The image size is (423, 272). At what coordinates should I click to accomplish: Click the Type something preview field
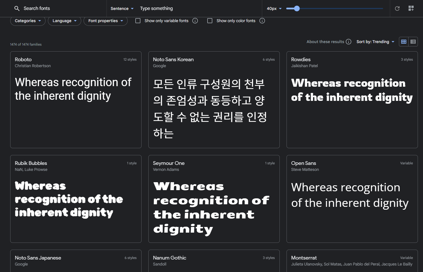[198, 8]
